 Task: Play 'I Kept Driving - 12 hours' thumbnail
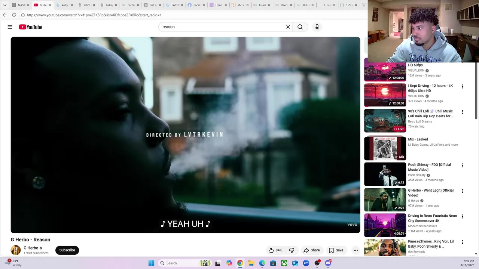[385, 95]
